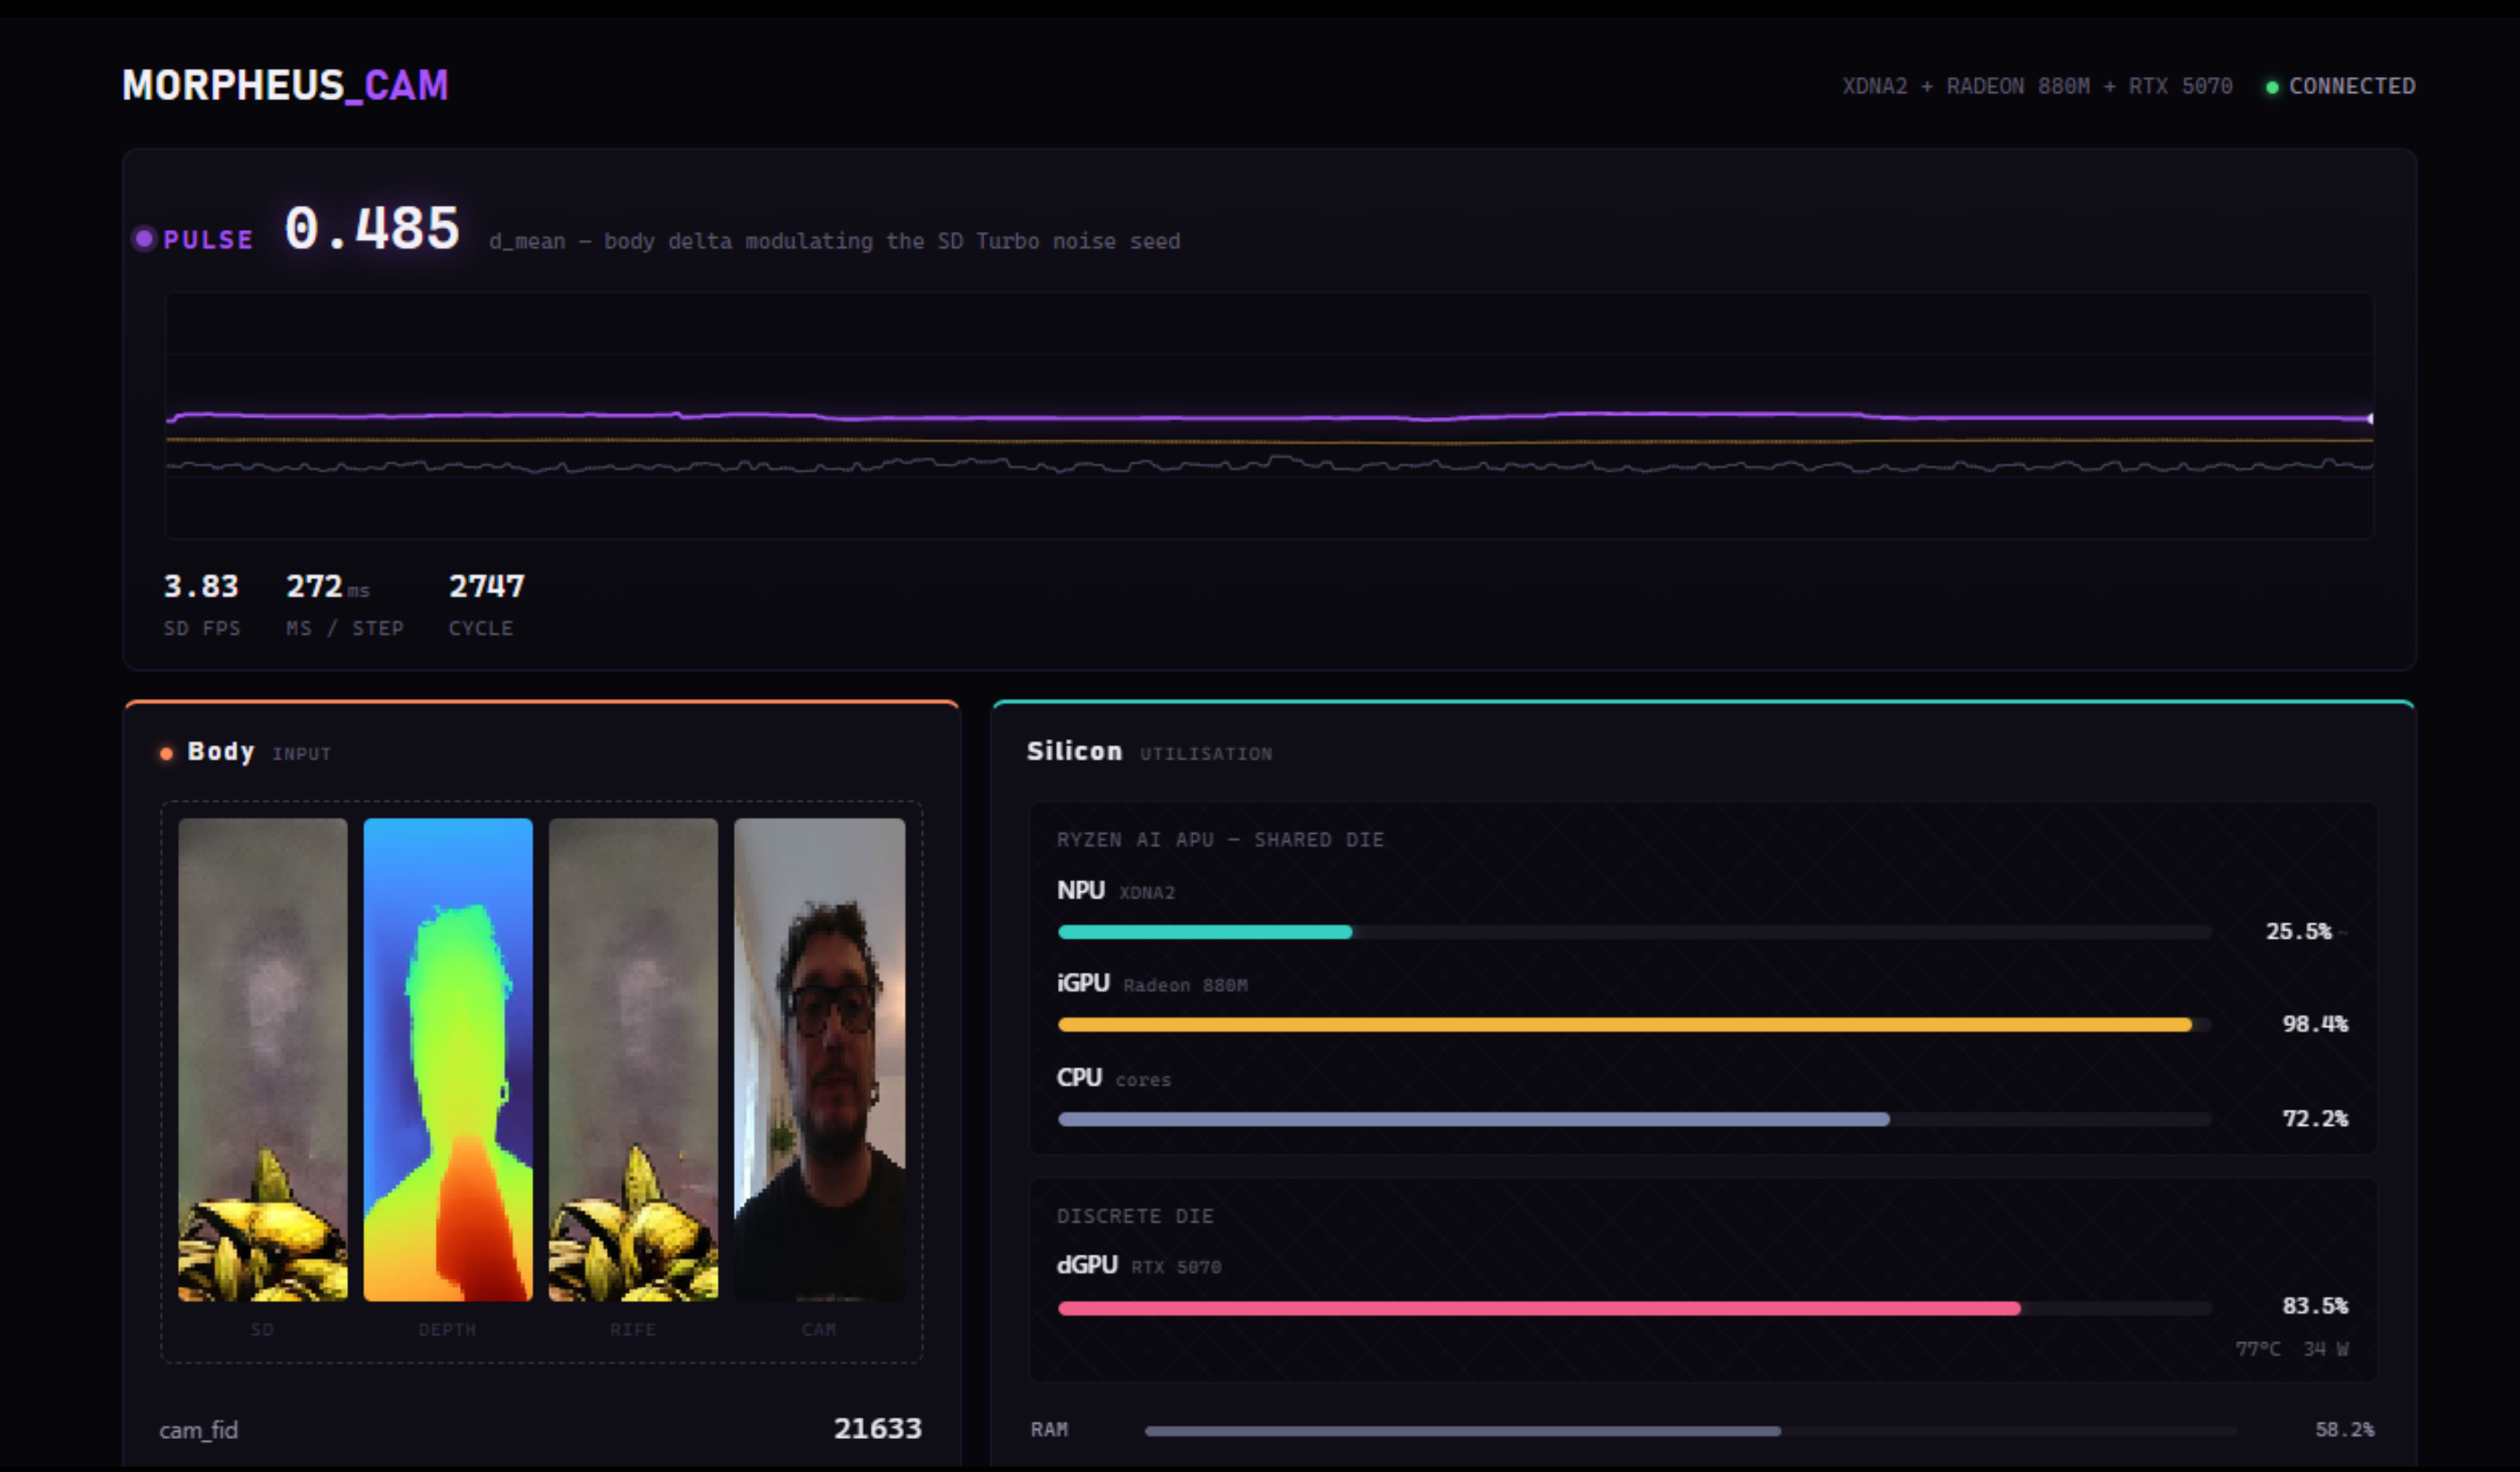Open the SD output thumbnail

[x=263, y=1059]
